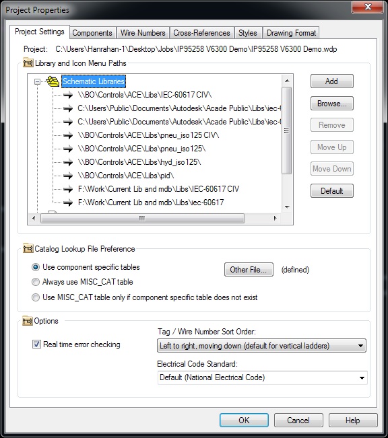The height and width of the screenshot is (438, 388).
Task: Click the horizontal scrollbar thumb in library list
Action: [x=142, y=218]
